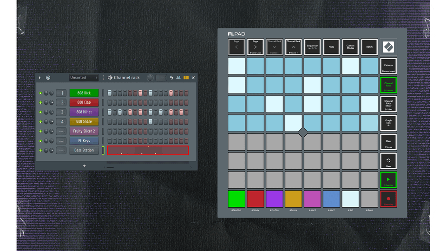The height and width of the screenshot is (251, 446).
Task: Click the green play button on FLPAD
Action: 388,180
